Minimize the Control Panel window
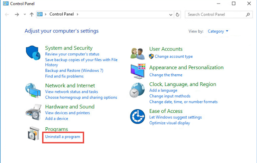The height and width of the screenshot is (163, 257). pyautogui.click(x=218, y=4)
